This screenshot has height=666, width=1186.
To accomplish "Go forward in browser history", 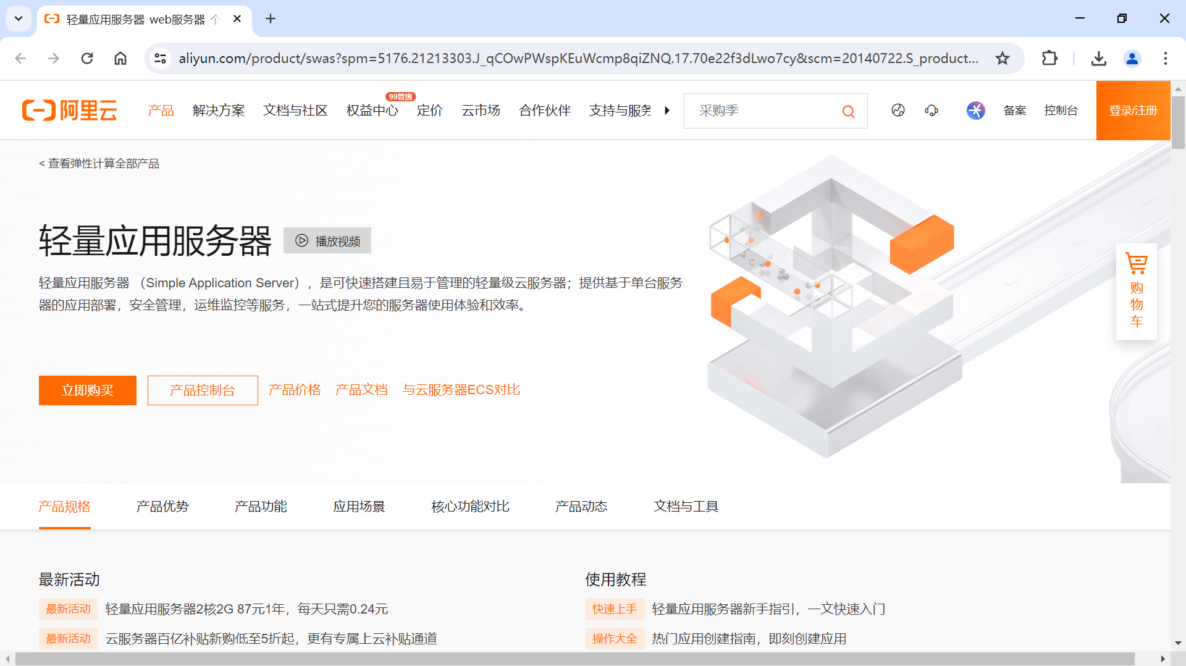I will point(54,58).
